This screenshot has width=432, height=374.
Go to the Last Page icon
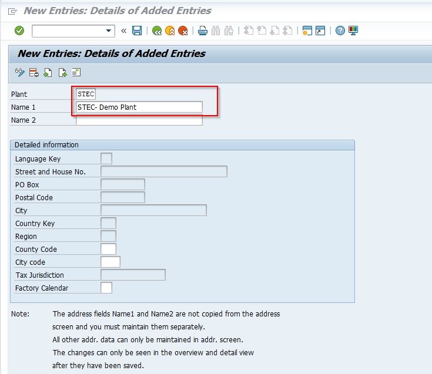287,31
